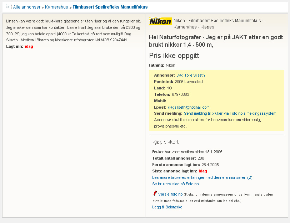Click the Kjøp sikkert heading
Image resolution: width=290 pixels, height=223 pixels.
[165, 142]
